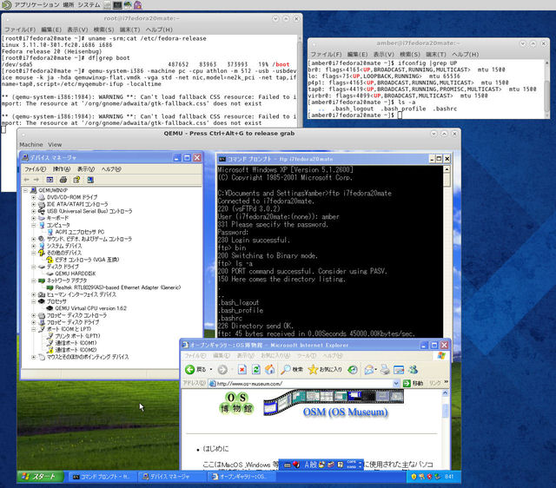Expand USB コントローラ tree node
Screen dimensions: 556x488
pyautogui.click(x=33, y=211)
